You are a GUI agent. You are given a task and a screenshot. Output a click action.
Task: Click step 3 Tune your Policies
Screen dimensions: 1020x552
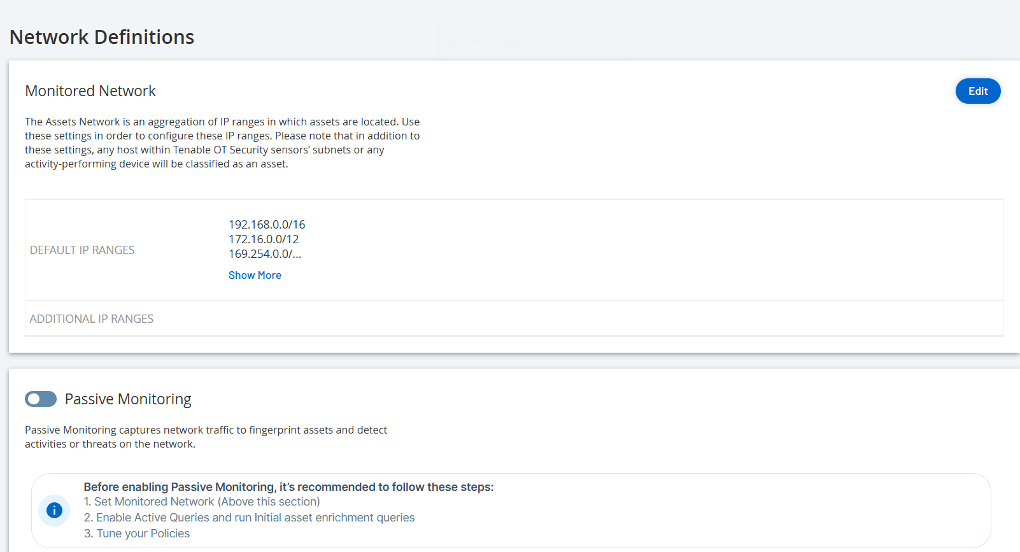click(x=137, y=534)
